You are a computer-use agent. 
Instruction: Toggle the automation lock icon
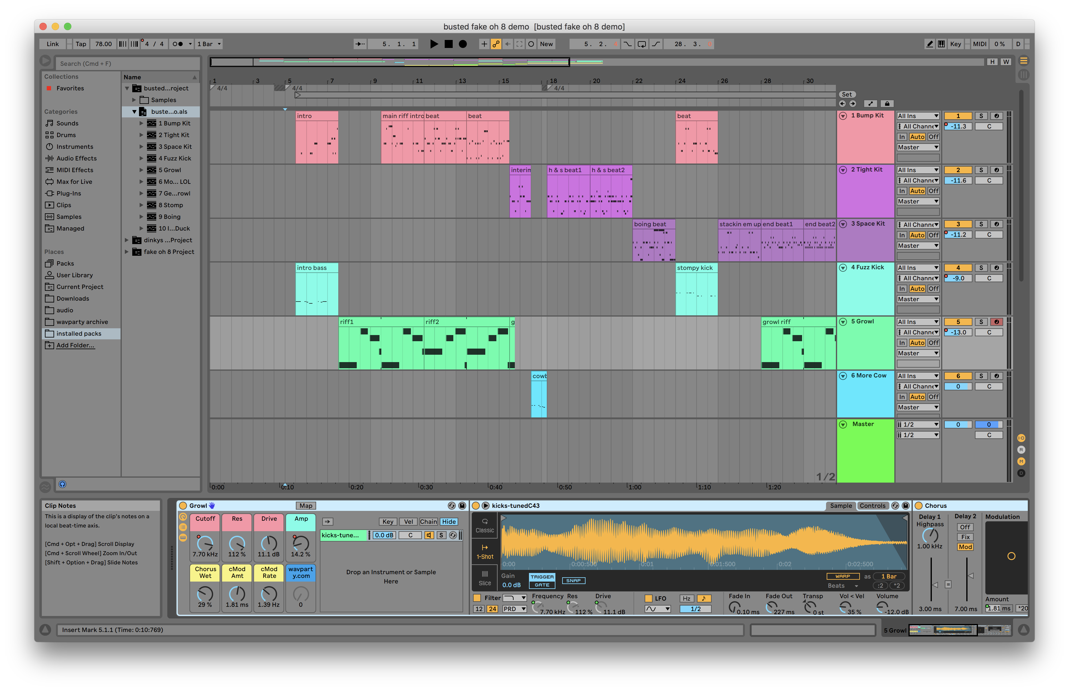887,104
